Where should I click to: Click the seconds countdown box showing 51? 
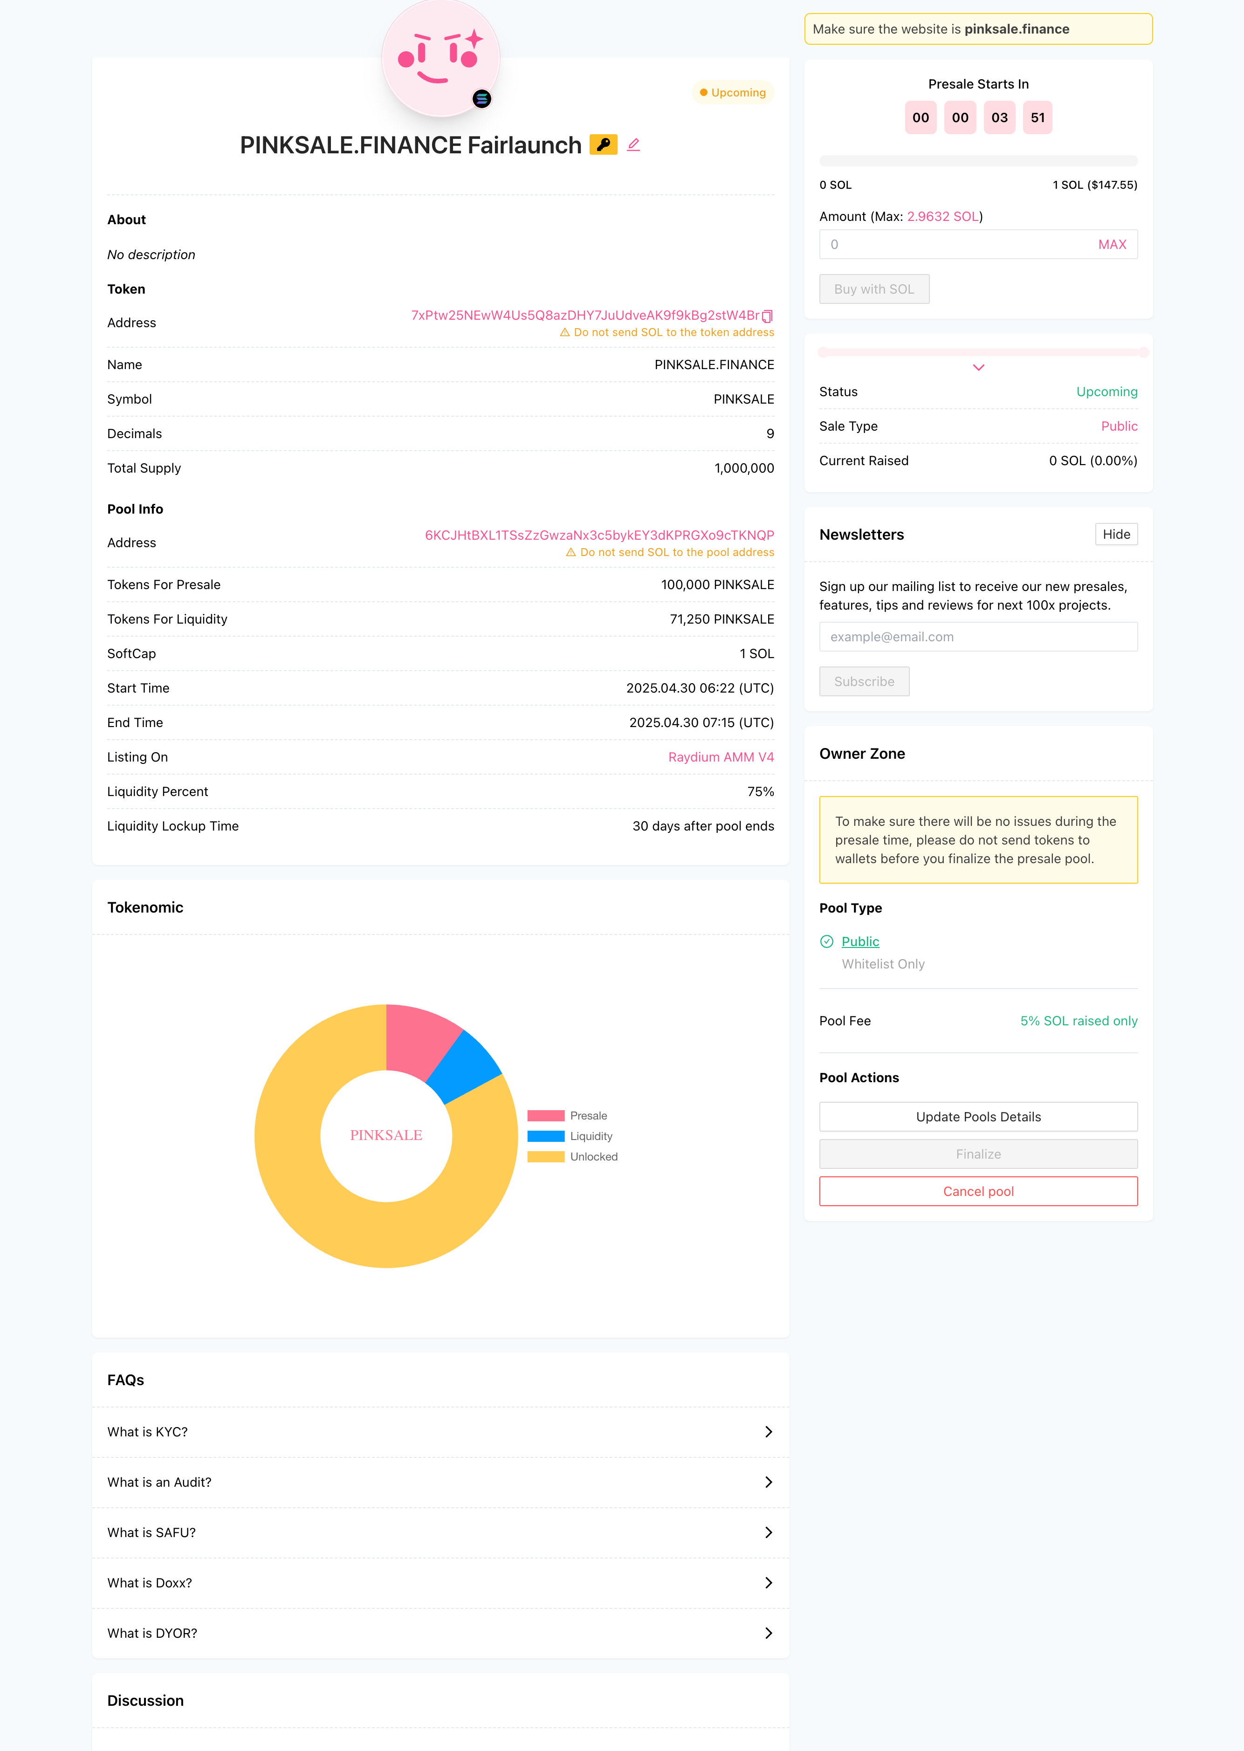[x=1037, y=118]
